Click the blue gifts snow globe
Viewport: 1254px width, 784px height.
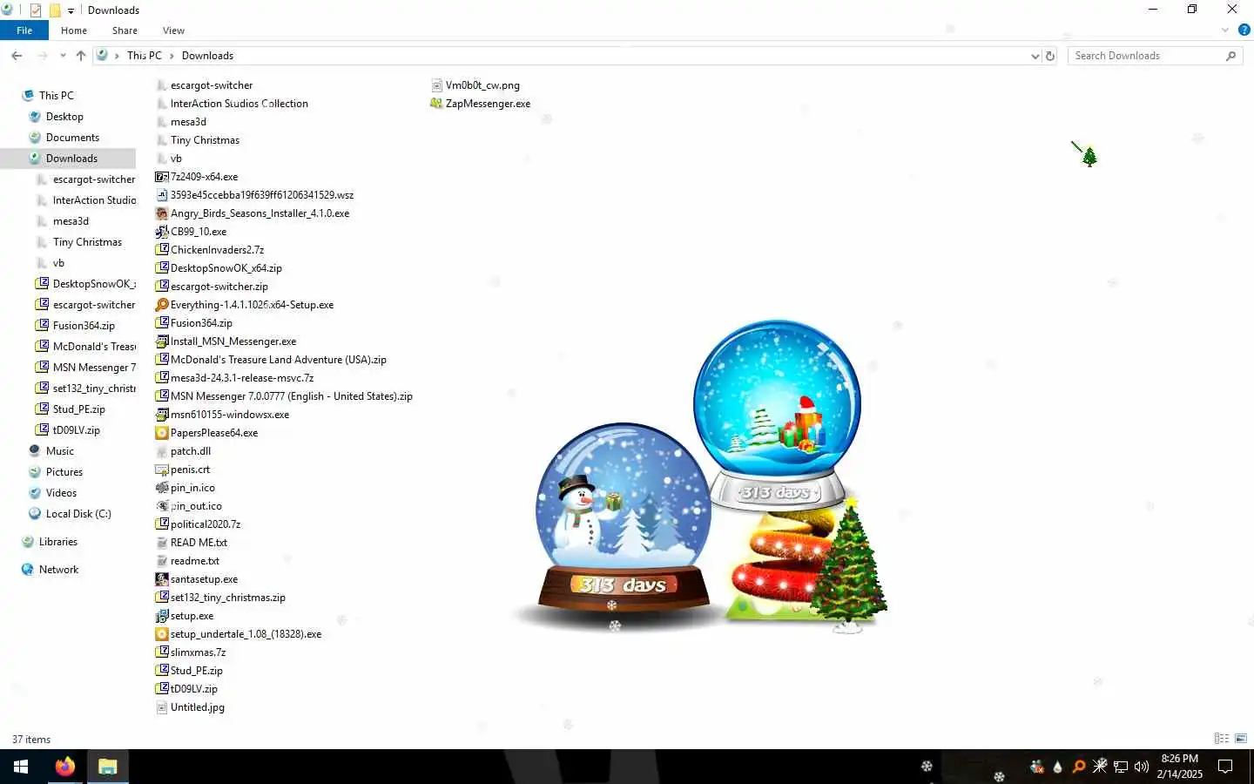coord(777,414)
